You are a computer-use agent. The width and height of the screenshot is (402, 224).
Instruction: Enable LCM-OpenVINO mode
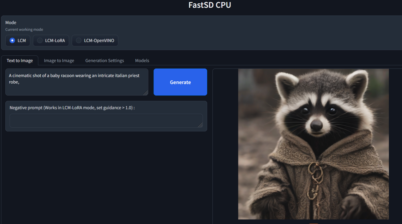pyautogui.click(x=95, y=40)
